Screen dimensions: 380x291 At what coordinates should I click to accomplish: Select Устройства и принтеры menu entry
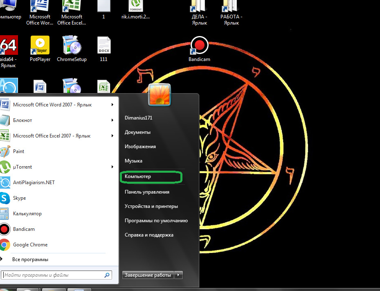[x=151, y=206]
